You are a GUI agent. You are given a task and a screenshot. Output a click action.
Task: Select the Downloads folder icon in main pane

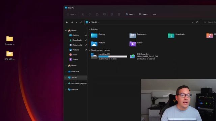coord(171,35)
